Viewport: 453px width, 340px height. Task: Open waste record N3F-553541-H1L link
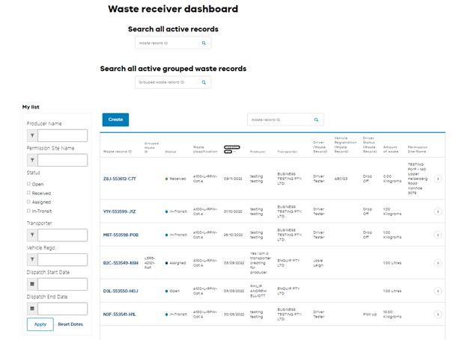119,315
